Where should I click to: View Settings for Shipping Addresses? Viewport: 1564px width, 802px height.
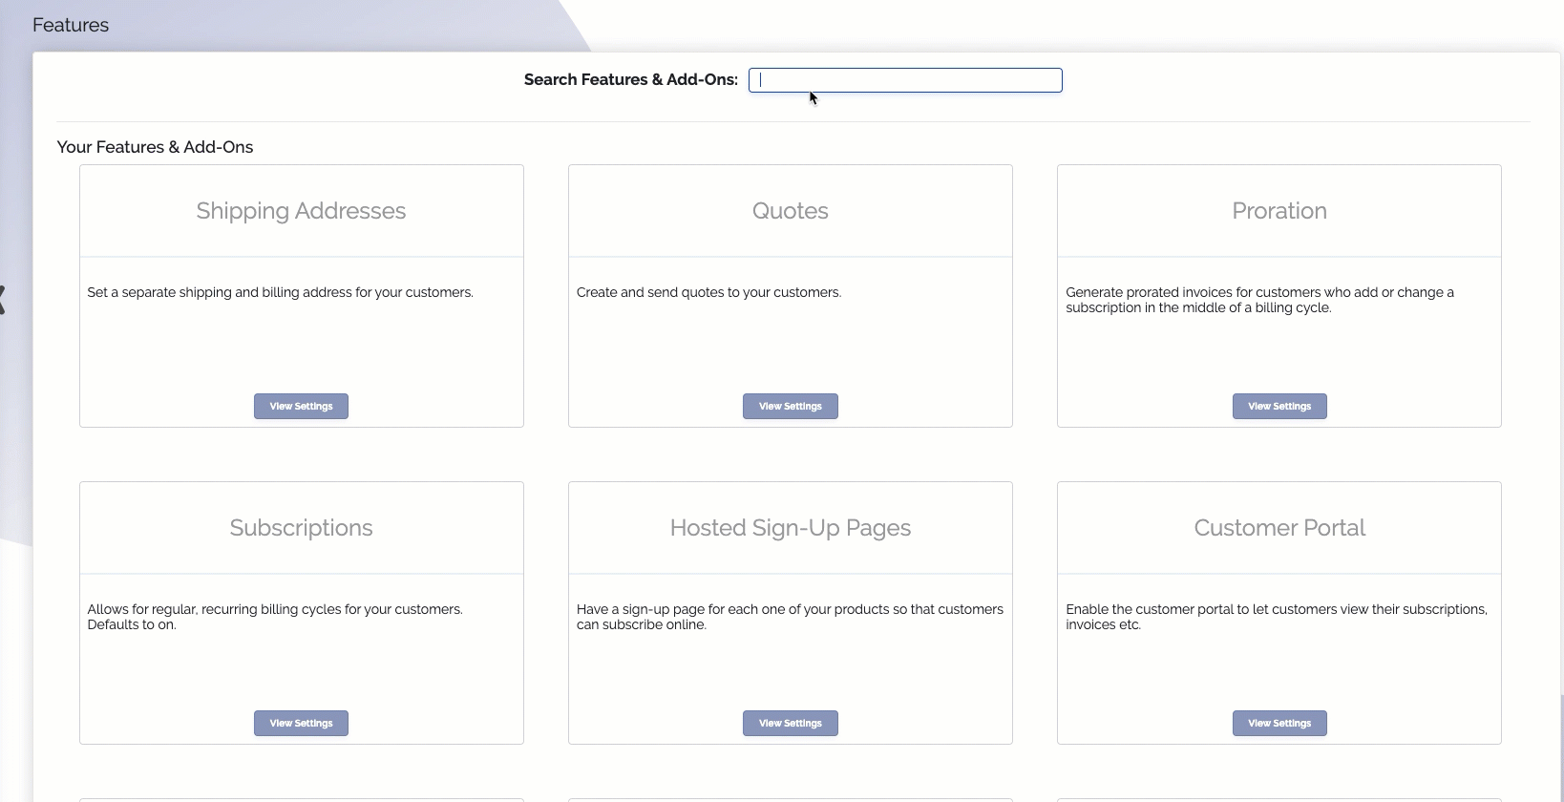(301, 406)
